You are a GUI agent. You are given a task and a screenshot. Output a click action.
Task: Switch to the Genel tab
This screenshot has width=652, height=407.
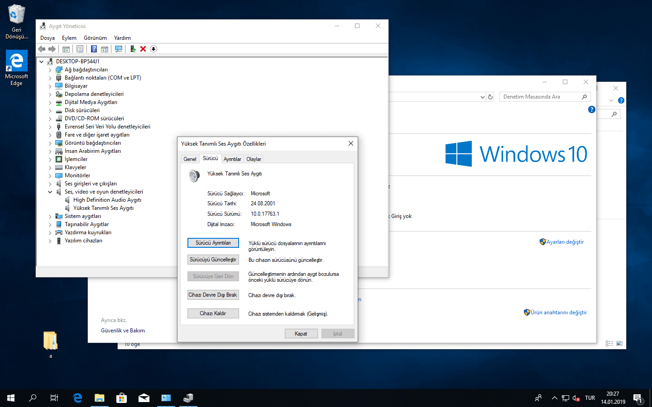point(190,159)
